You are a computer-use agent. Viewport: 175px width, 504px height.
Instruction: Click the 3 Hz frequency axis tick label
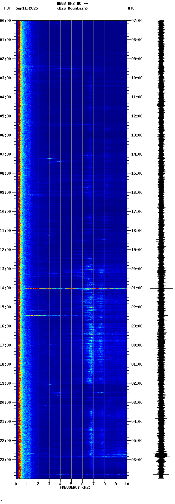[49, 484]
